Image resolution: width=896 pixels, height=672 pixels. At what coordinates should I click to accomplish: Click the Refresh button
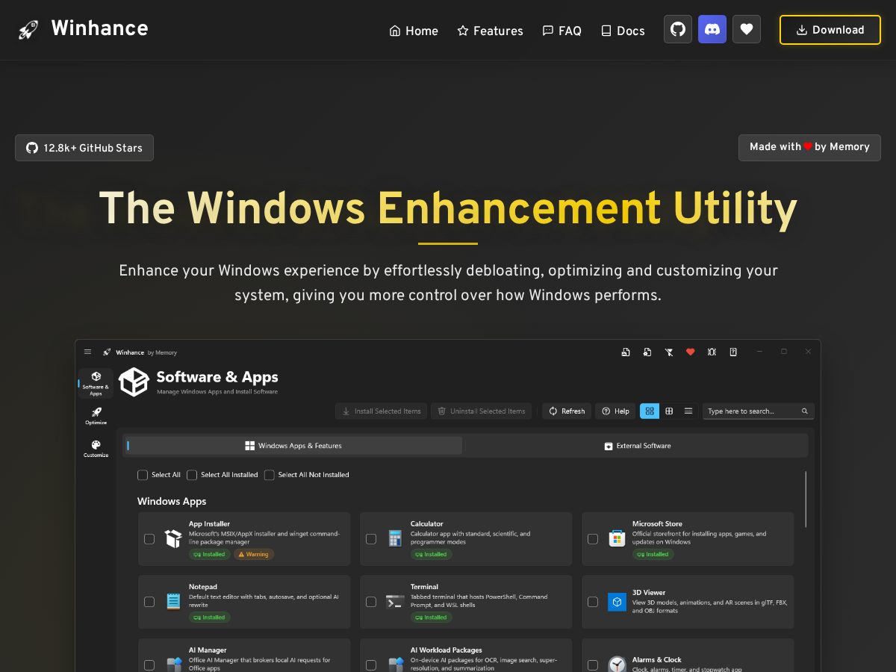click(x=567, y=411)
